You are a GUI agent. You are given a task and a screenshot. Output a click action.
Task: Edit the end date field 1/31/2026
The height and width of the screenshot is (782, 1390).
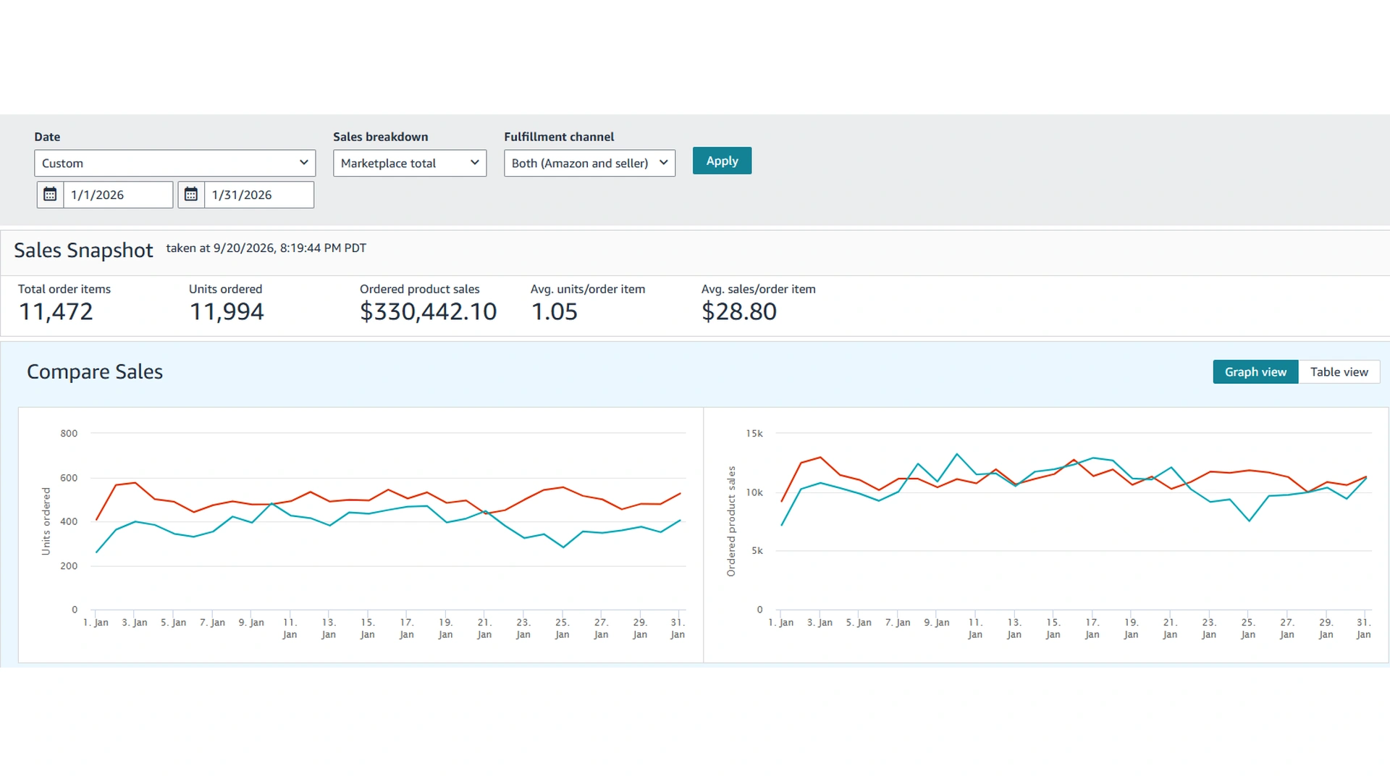259,195
